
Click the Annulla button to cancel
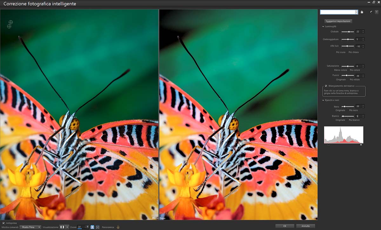(x=305, y=226)
